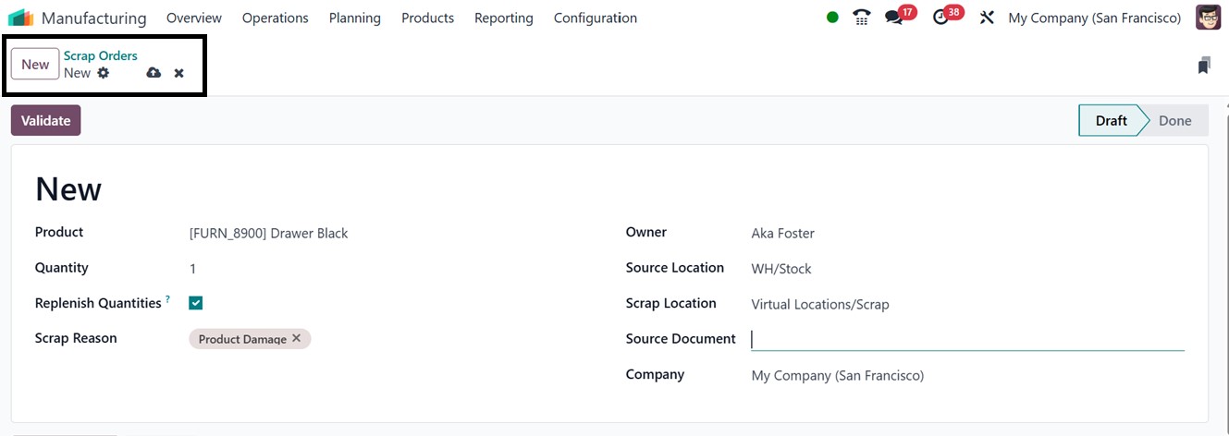Click the Source Document input field
This screenshot has height=436, width=1229.
click(966, 340)
